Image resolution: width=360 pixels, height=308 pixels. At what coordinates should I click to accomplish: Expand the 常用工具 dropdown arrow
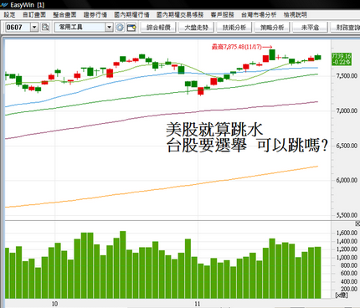point(109,28)
